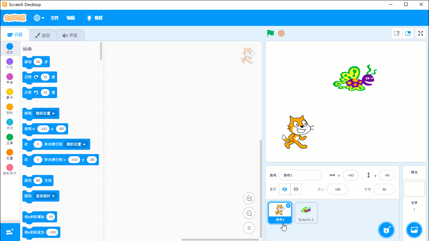Click the butterfly sprite on the stage

point(355,78)
